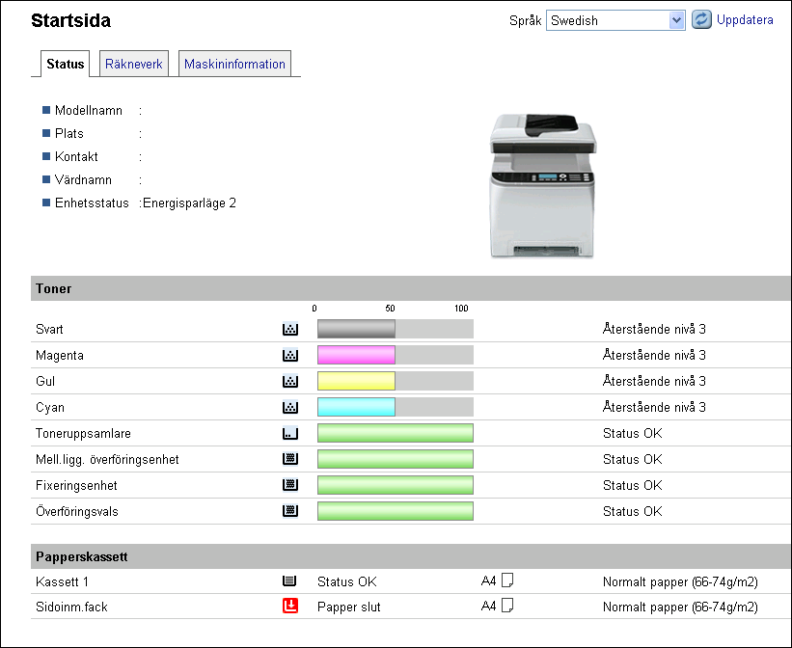Click Normalt papper text for Kassett 1
The height and width of the screenshot is (648, 792).
tap(680, 581)
